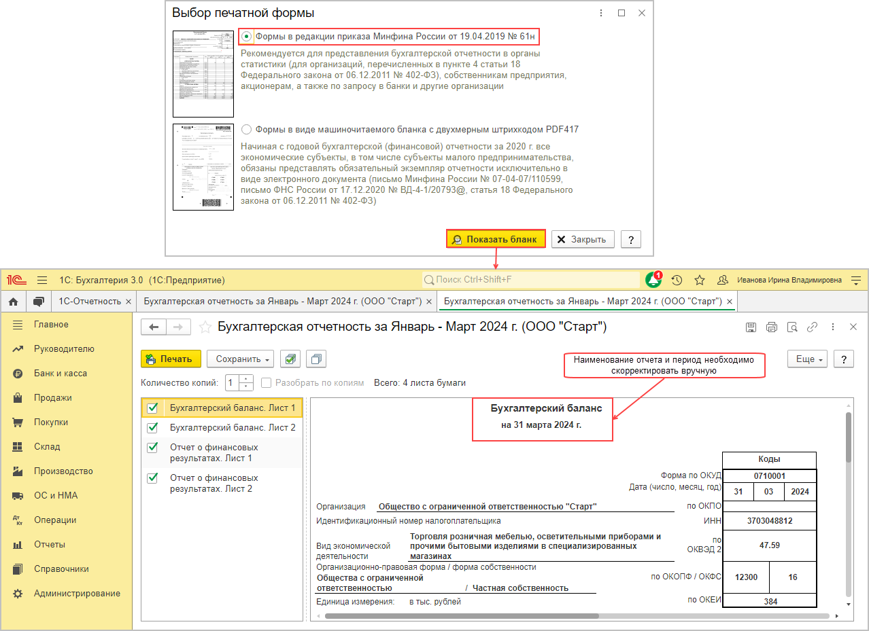
Task: Open the history clock icon
Action: coord(677,280)
